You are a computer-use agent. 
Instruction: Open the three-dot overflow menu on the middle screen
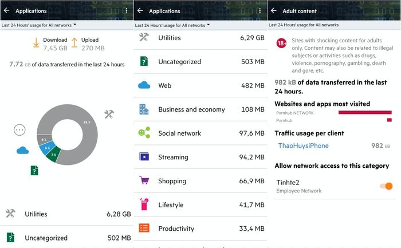[x=260, y=11]
